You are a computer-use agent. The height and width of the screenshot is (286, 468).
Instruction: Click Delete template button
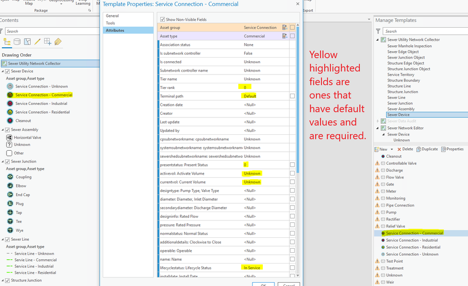(405, 149)
